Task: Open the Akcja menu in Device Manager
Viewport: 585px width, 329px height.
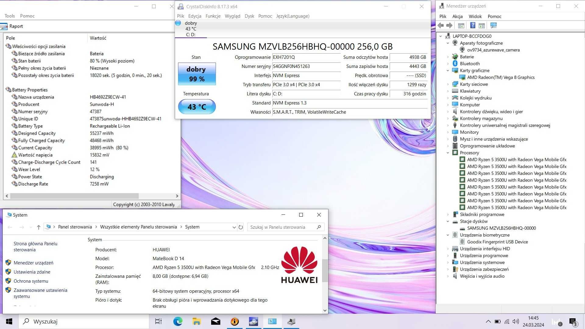Action: (x=457, y=16)
